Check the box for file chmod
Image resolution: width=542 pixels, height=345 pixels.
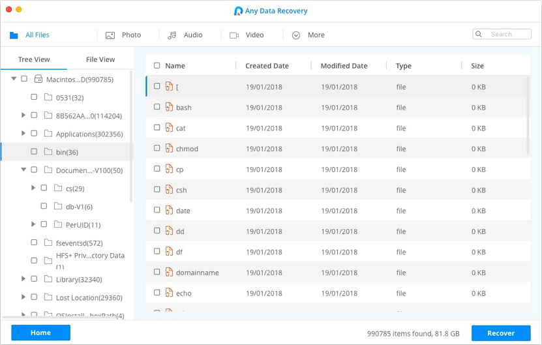click(x=157, y=148)
